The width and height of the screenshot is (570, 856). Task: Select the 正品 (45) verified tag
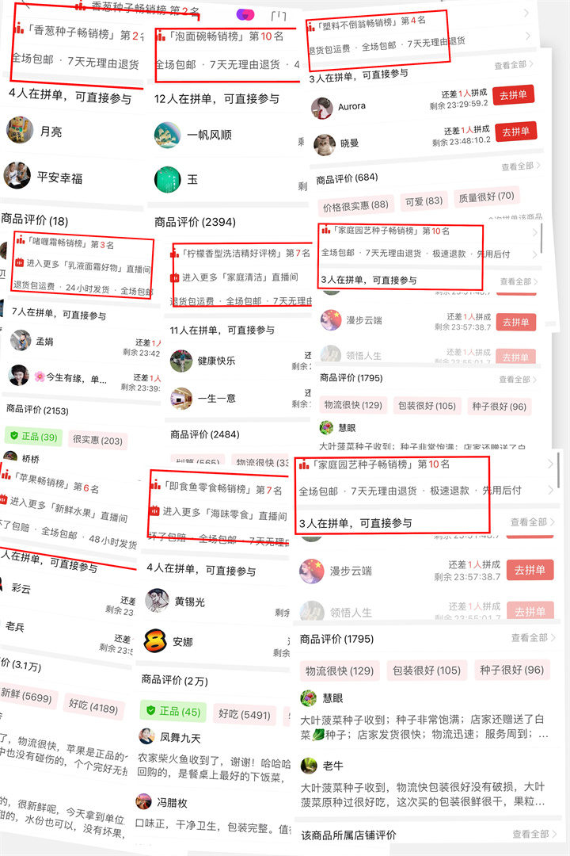tap(173, 711)
